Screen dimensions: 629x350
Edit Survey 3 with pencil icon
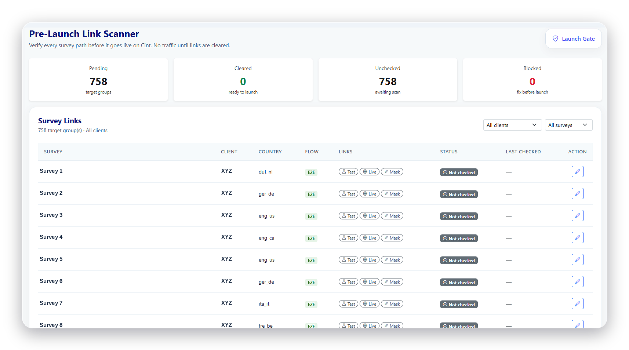(x=577, y=216)
